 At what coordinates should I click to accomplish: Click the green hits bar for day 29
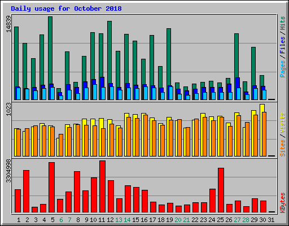(x=253, y=66)
